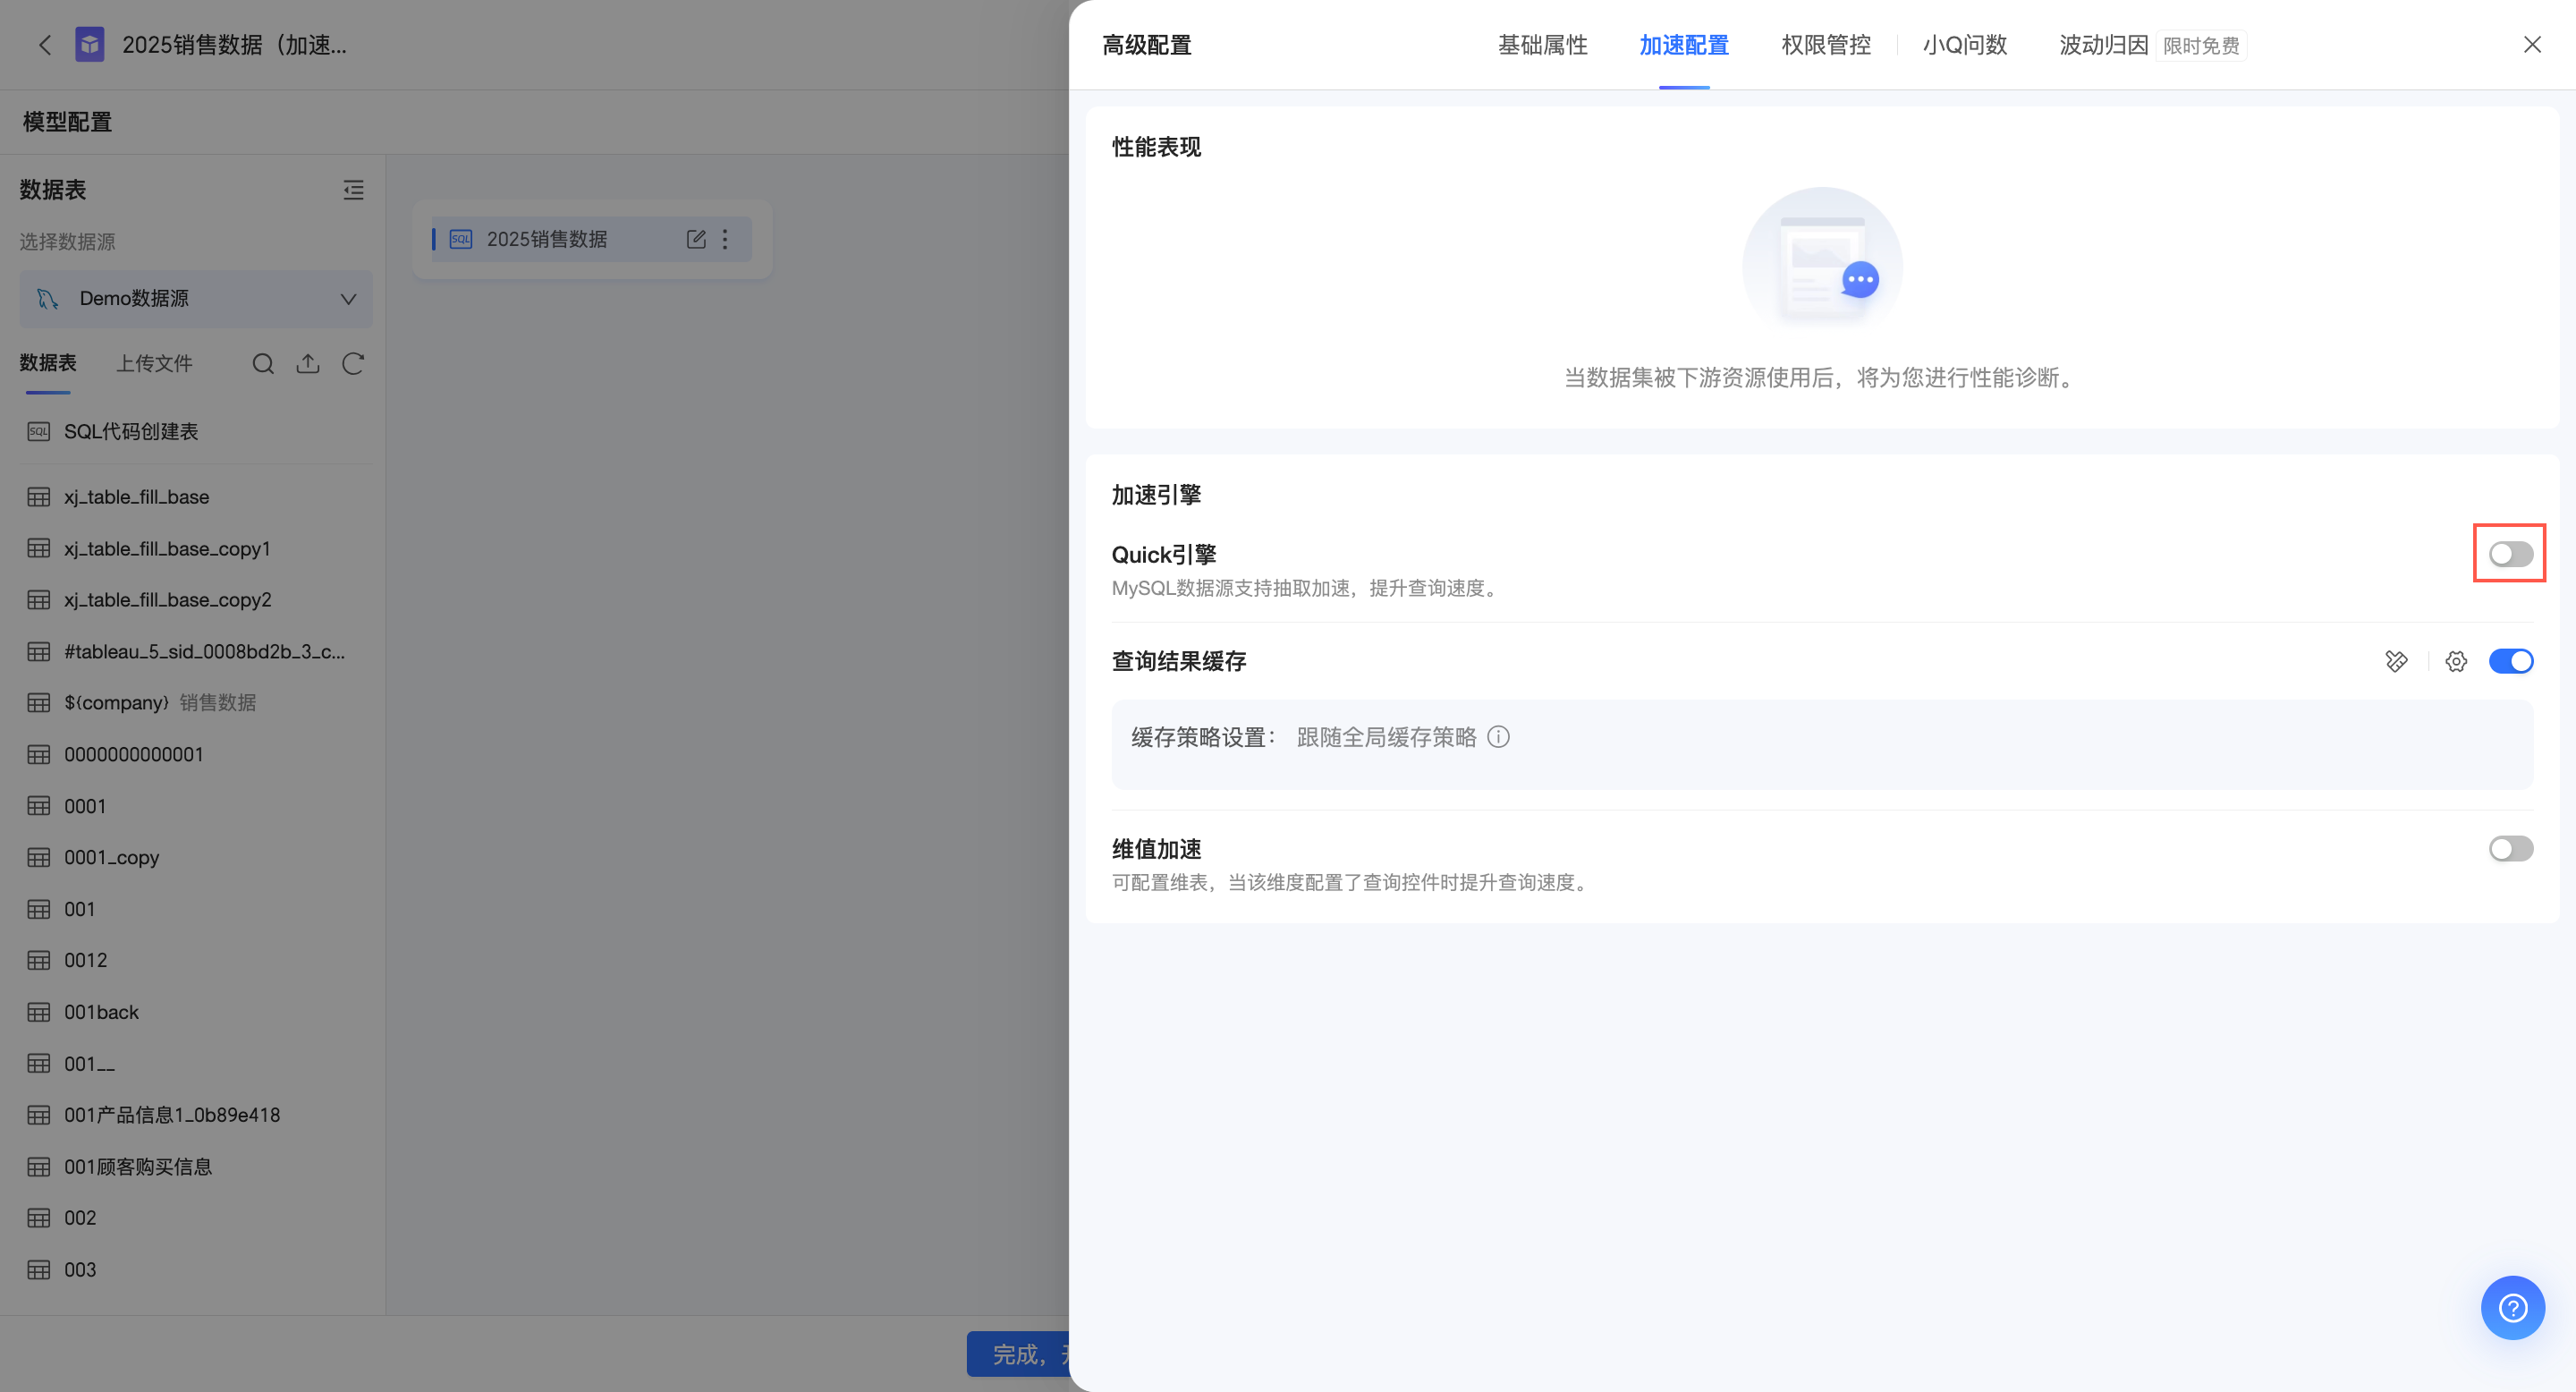Disable the 查询结果缓存 switch
Viewport: 2576px width, 1392px height.
(2510, 661)
